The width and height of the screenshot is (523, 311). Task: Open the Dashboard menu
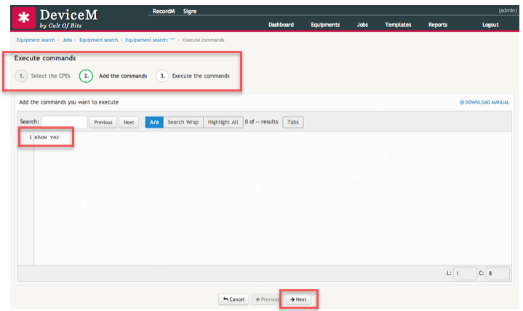pos(281,25)
